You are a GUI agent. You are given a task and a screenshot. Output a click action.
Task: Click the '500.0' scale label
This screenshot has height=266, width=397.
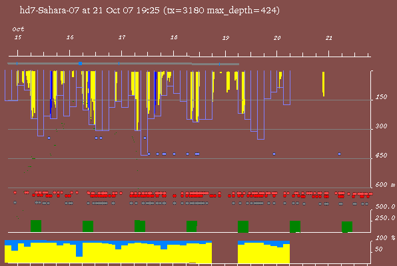point(386,207)
